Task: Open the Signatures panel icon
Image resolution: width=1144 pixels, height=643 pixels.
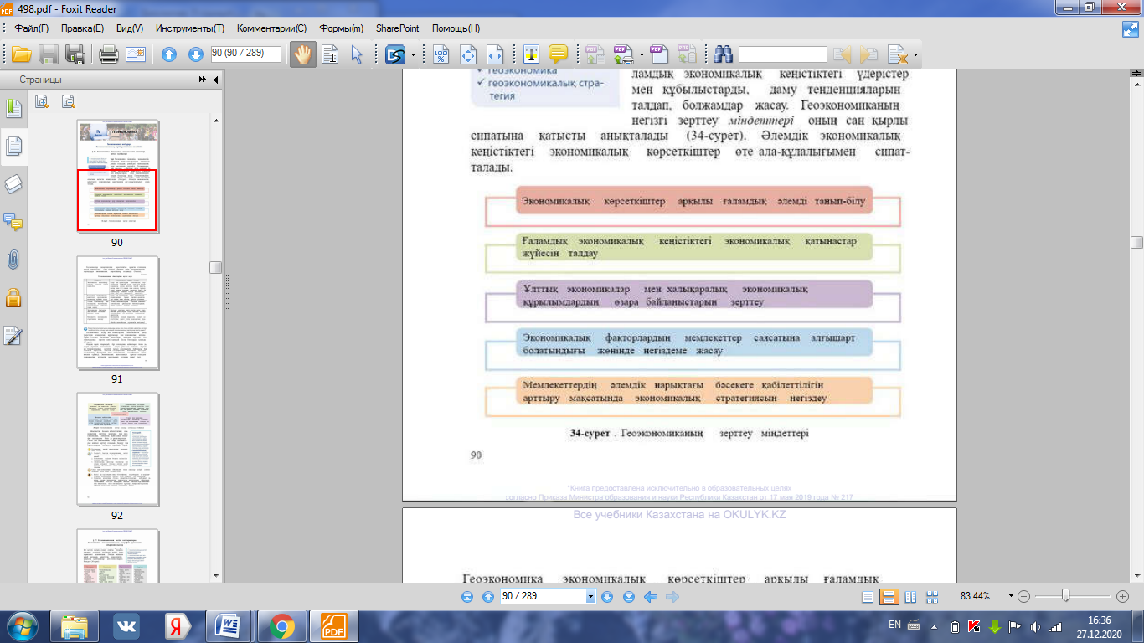Action: pos(13,335)
